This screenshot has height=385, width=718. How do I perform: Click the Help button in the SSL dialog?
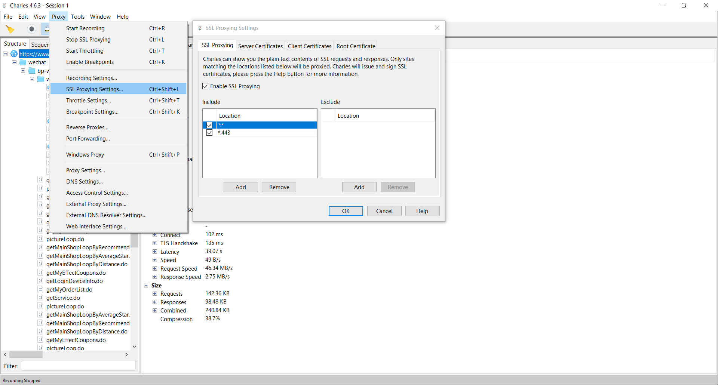point(422,211)
